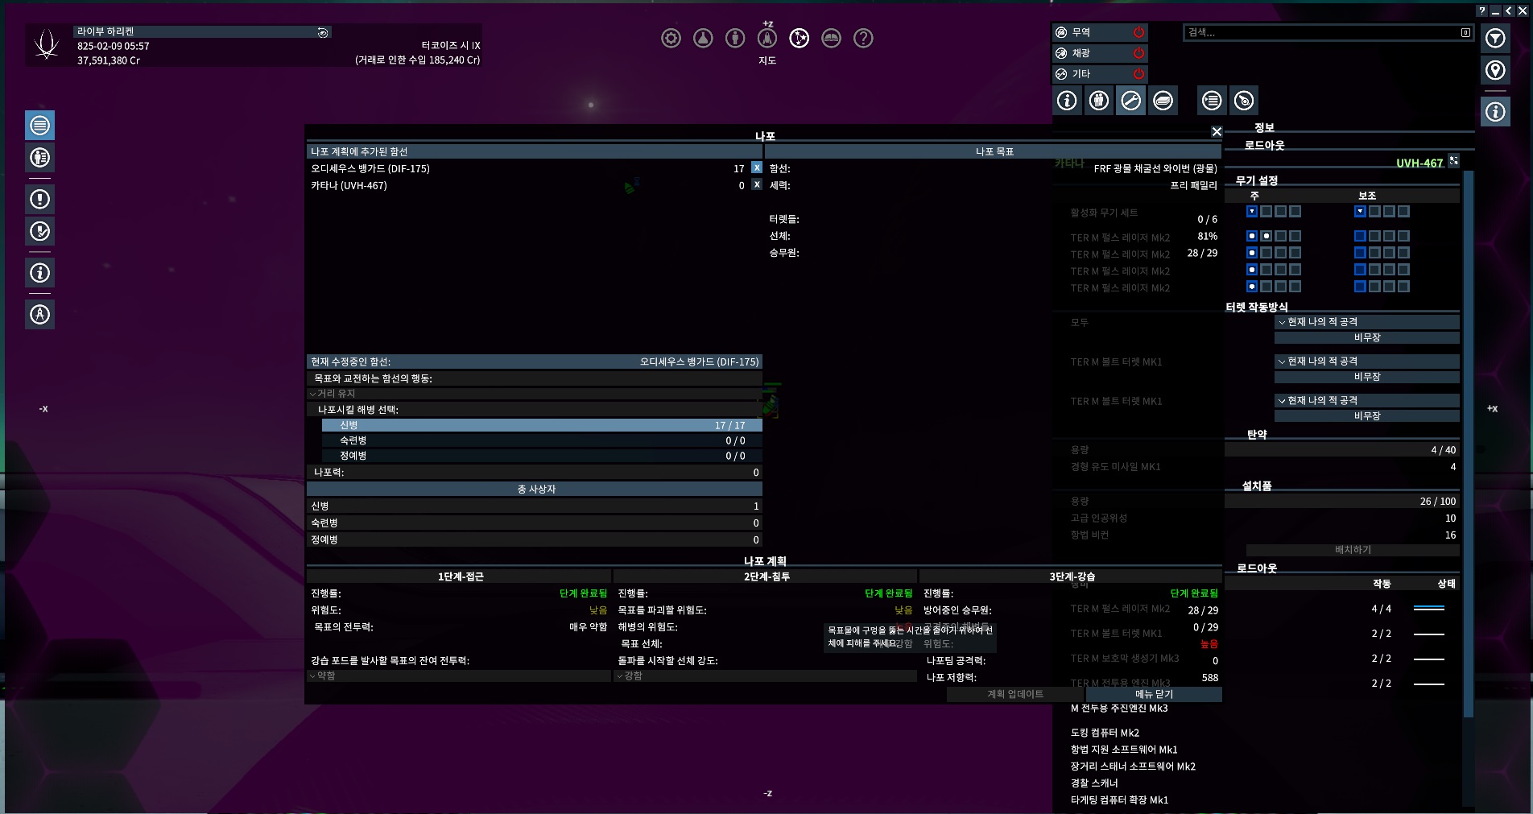Image resolution: width=1533 pixels, height=814 pixels.
Task: Select the 오디세우스 뱅가드 (DIF-175) ship row
Action: [528, 168]
